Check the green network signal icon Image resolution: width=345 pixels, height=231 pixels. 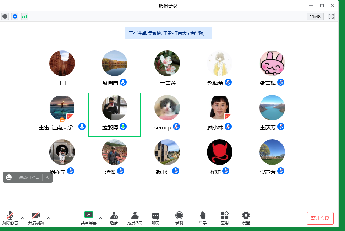coord(24,16)
